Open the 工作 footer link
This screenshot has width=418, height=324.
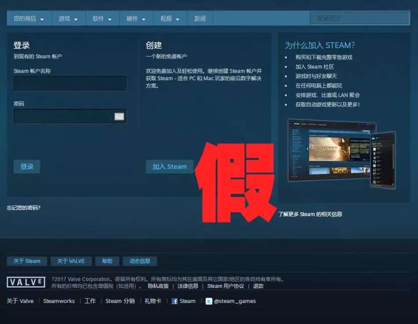(90, 301)
